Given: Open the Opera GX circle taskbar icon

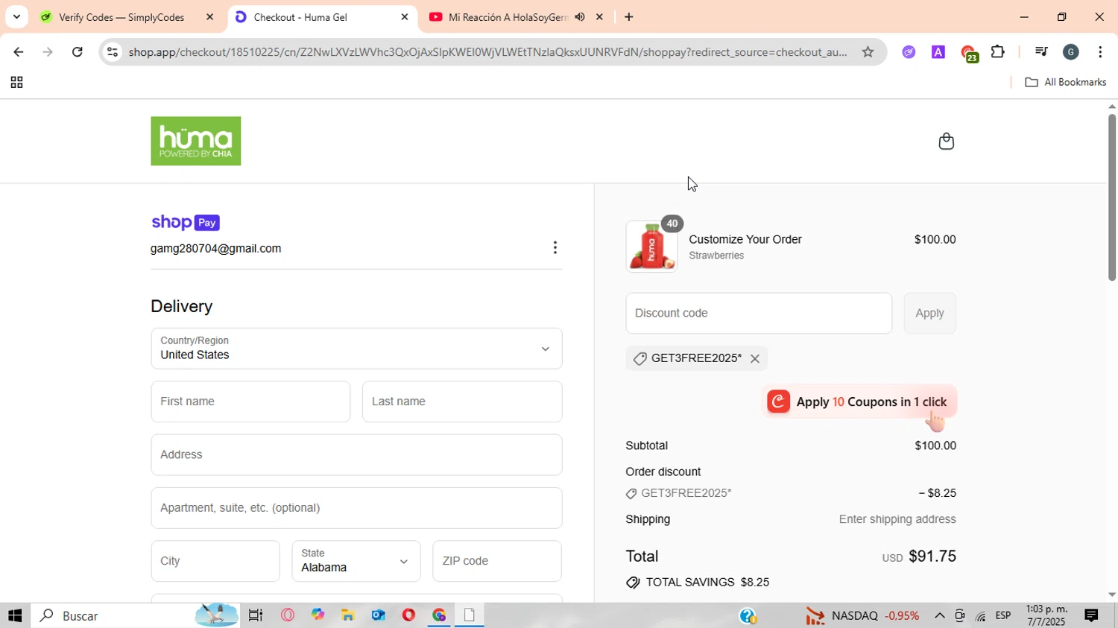Looking at the screenshot, I should [x=288, y=616].
